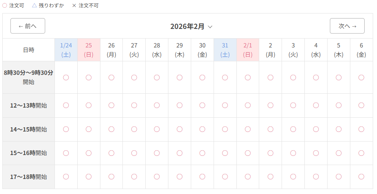
Task: Open the 2026年2月 month dropdown
Action: tap(192, 26)
